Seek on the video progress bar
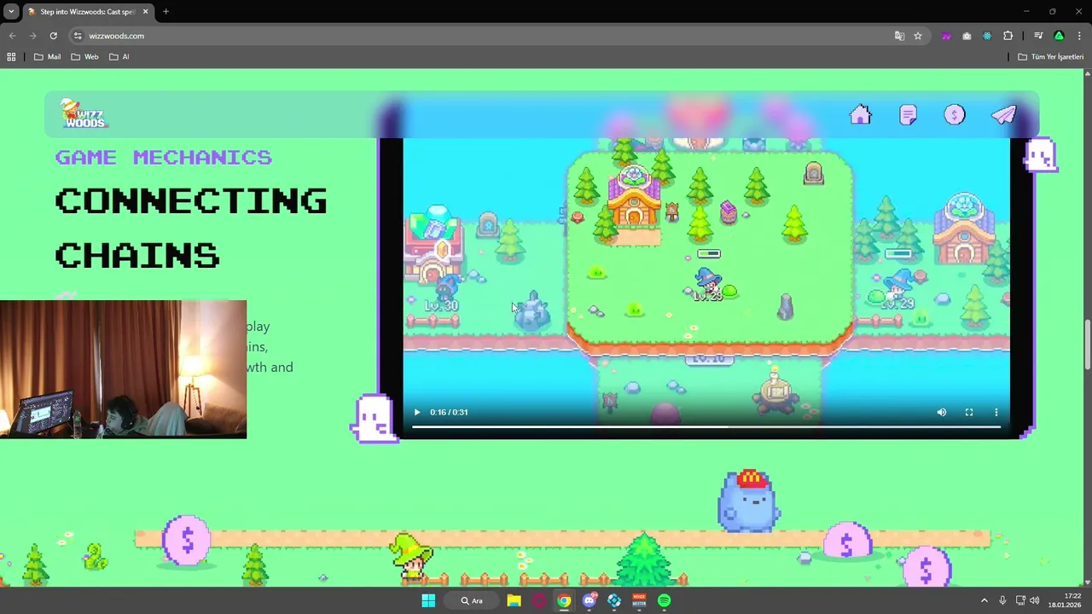Viewport: 1092px width, 614px height. tap(706, 426)
